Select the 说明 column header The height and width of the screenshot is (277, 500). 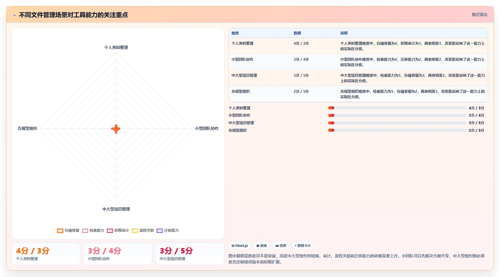pos(344,33)
